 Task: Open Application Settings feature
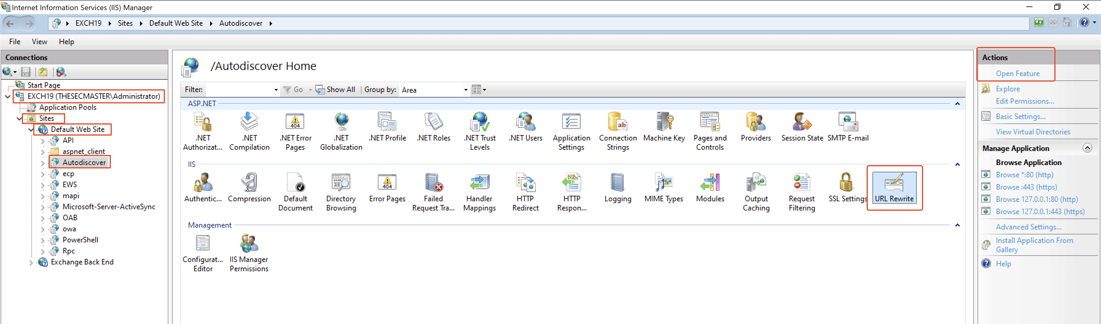pyautogui.click(x=571, y=132)
